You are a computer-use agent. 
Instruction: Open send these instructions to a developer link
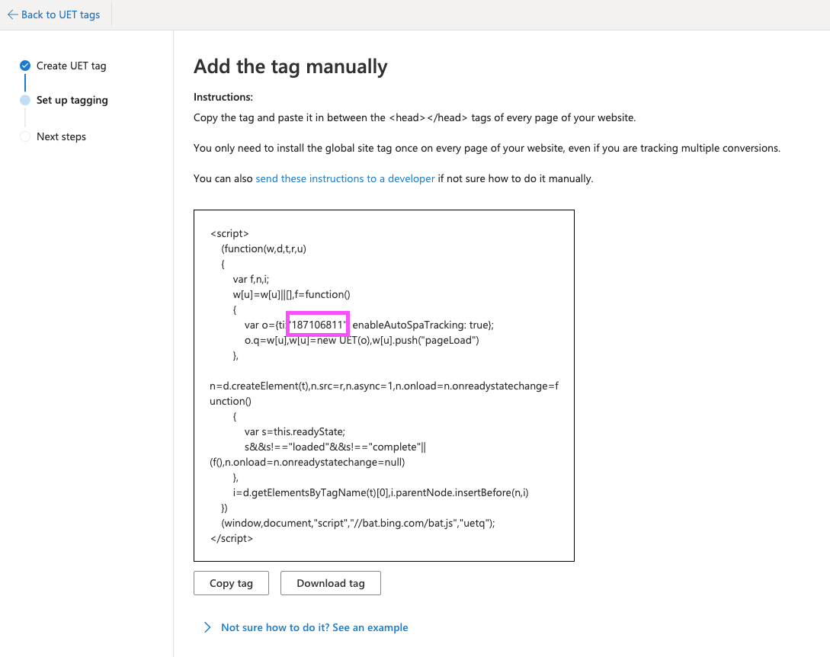click(x=345, y=179)
